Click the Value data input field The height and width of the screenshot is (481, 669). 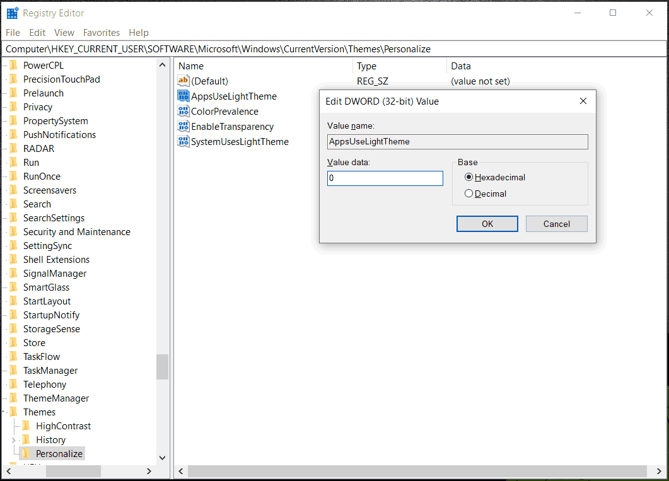tap(385, 178)
